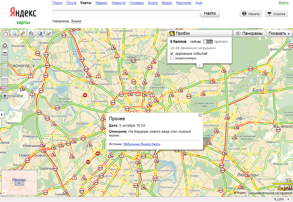Select the magnifier area-zoom tool
The width and height of the screenshot is (293, 202).
coord(14,34)
